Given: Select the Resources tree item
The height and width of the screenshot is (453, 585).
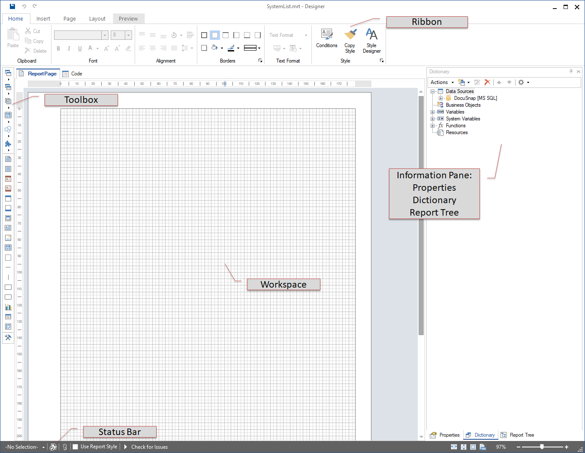Looking at the screenshot, I should [457, 132].
